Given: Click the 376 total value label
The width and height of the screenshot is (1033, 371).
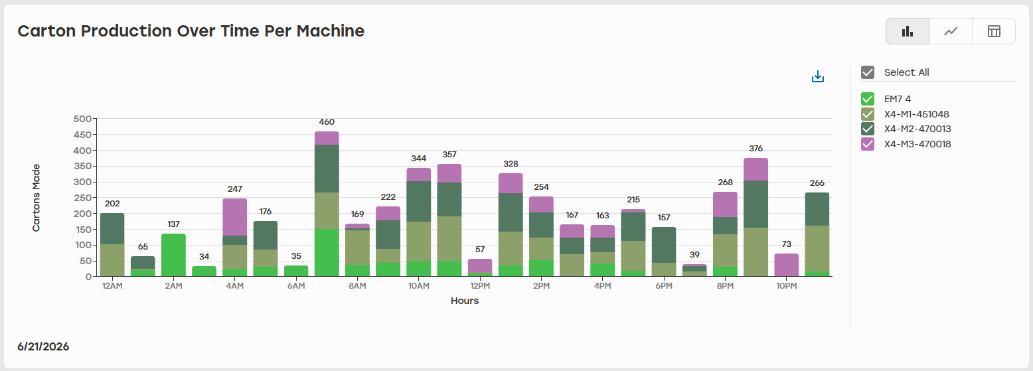Looking at the screenshot, I should pos(755,149).
